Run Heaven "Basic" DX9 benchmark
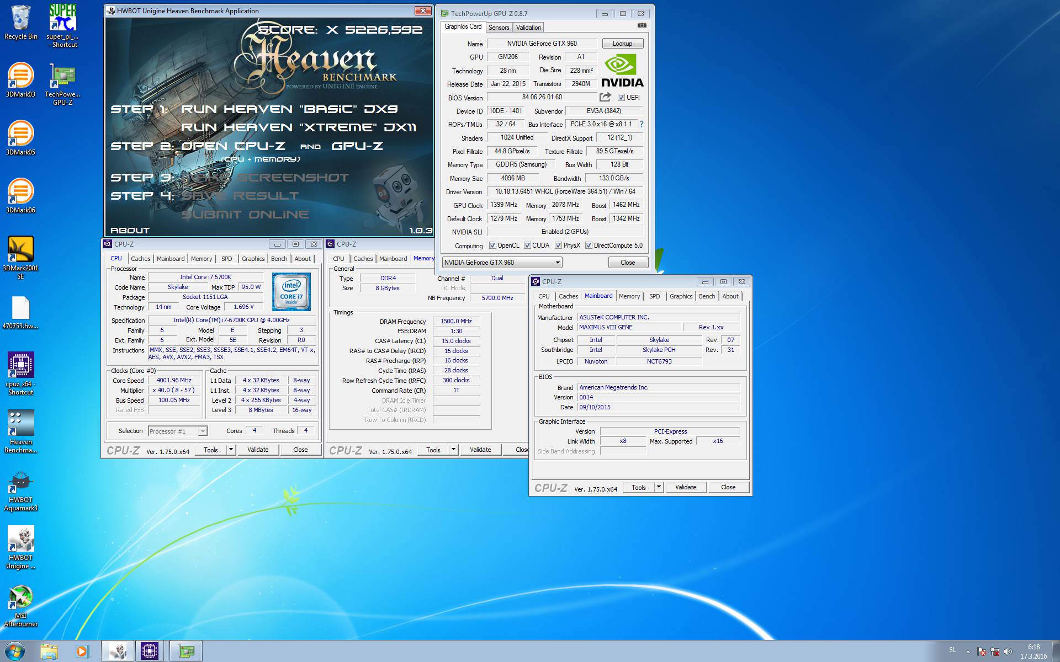This screenshot has width=1060, height=662. click(x=289, y=109)
